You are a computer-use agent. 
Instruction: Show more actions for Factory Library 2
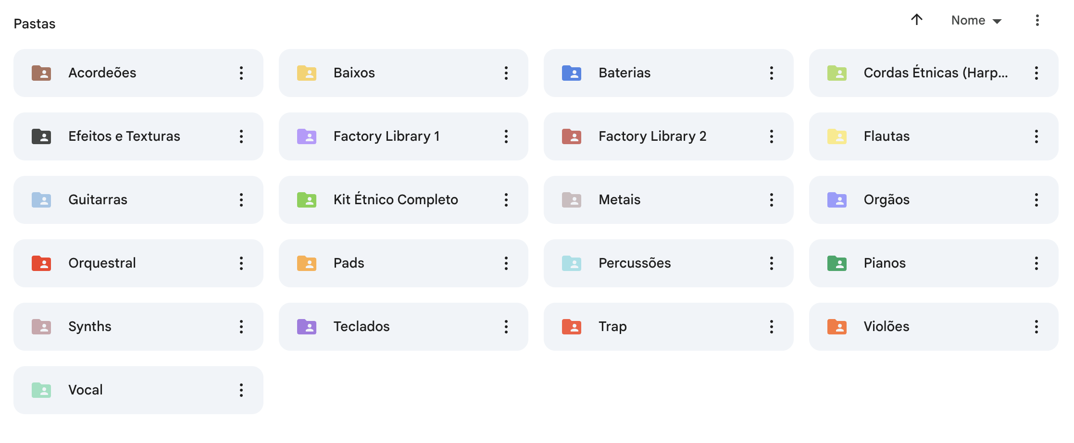point(771,136)
